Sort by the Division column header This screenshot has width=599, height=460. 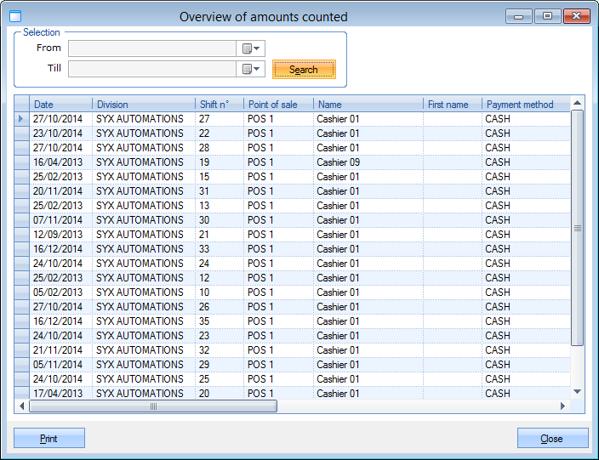tap(143, 105)
